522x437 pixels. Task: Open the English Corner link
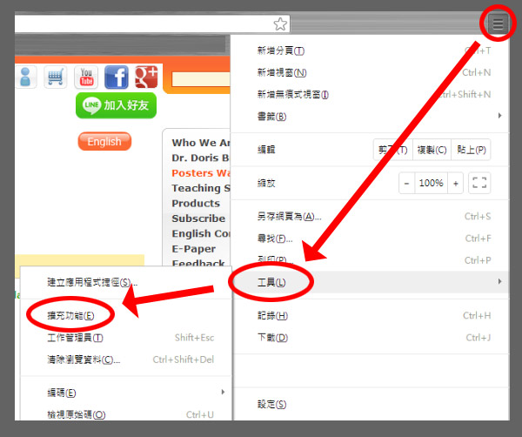click(x=201, y=233)
